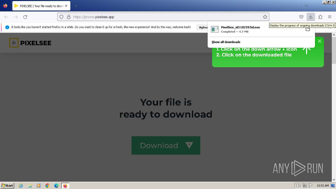Open Action Center flag icon
This screenshot has width=336, height=189.
pyautogui.click(x=311, y=186)
